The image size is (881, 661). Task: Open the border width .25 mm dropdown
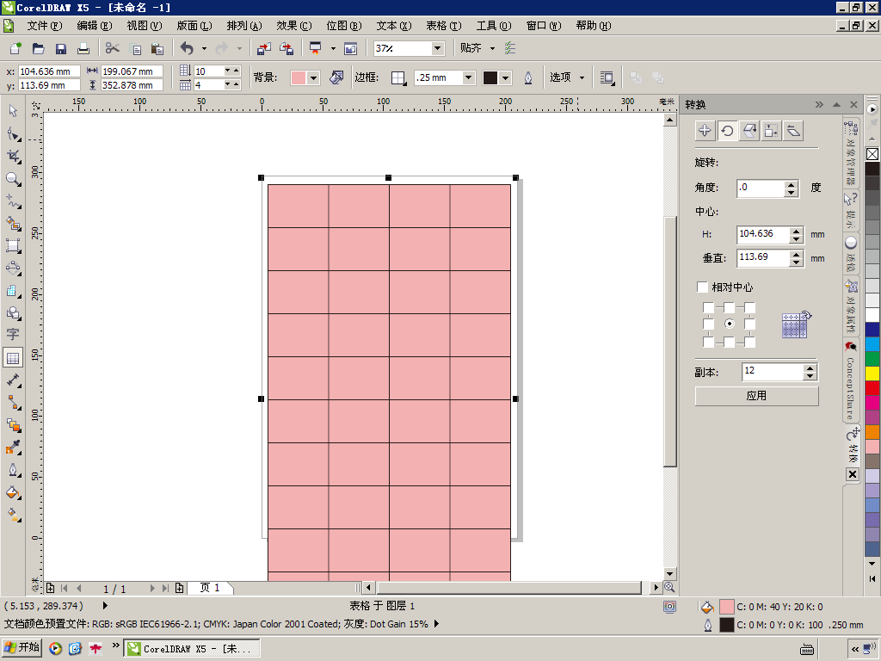[x=469, y=77]
